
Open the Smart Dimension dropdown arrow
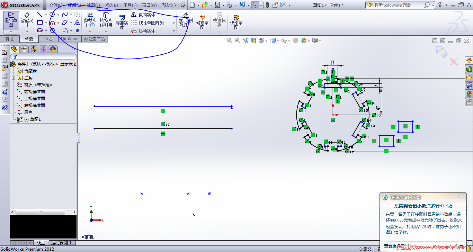click(x=27, y=32)
